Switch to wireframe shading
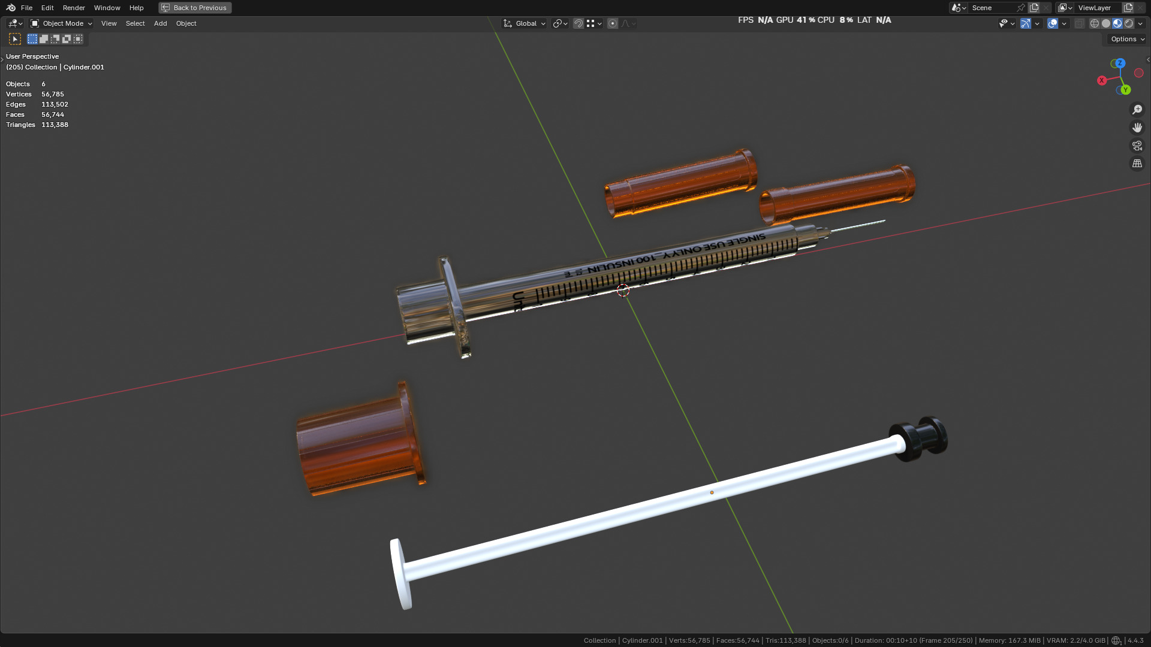This screenshot has height=647, width=1151. (1095, 23)
